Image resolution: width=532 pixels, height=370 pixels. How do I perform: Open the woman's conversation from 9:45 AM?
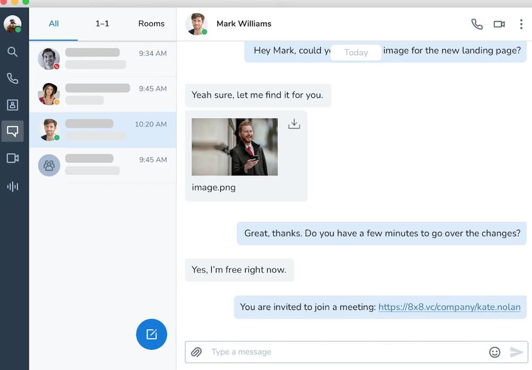pyautogui.click(x=103, y=94)
